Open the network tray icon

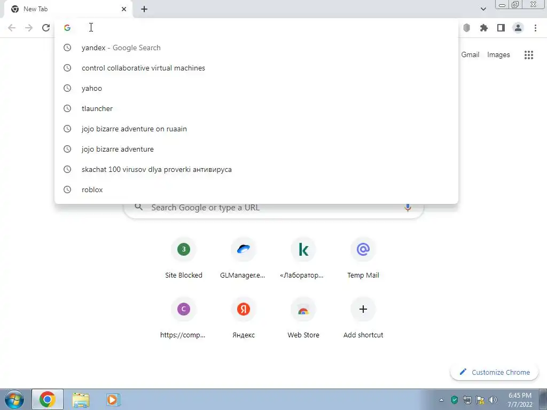(467, 400)
